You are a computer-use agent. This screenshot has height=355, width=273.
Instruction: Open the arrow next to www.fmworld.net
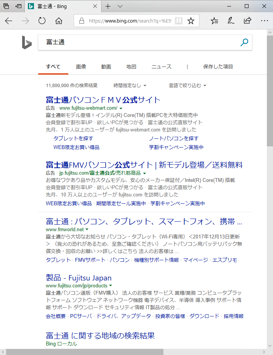click(87, 230)
